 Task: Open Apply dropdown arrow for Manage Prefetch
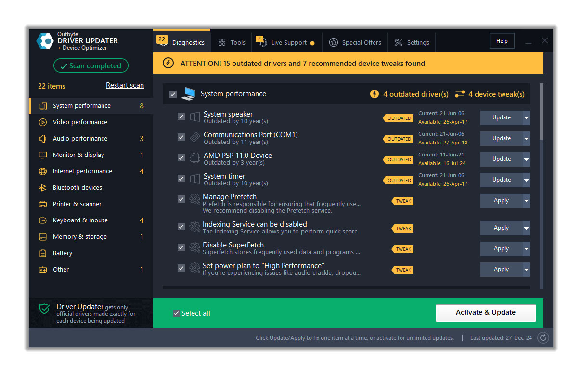526,201
